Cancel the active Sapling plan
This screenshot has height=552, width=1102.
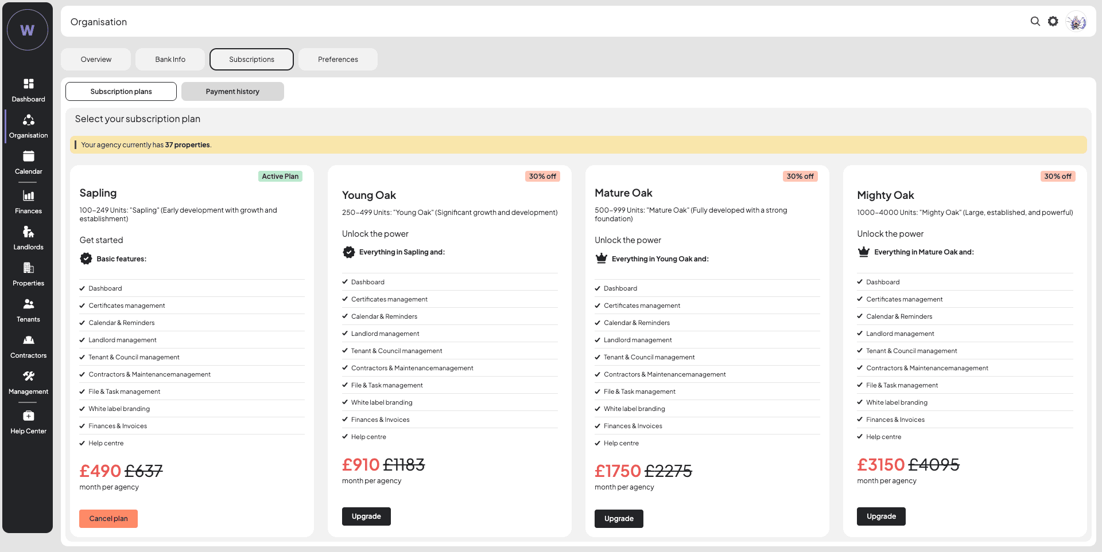[x=108, y=519]
